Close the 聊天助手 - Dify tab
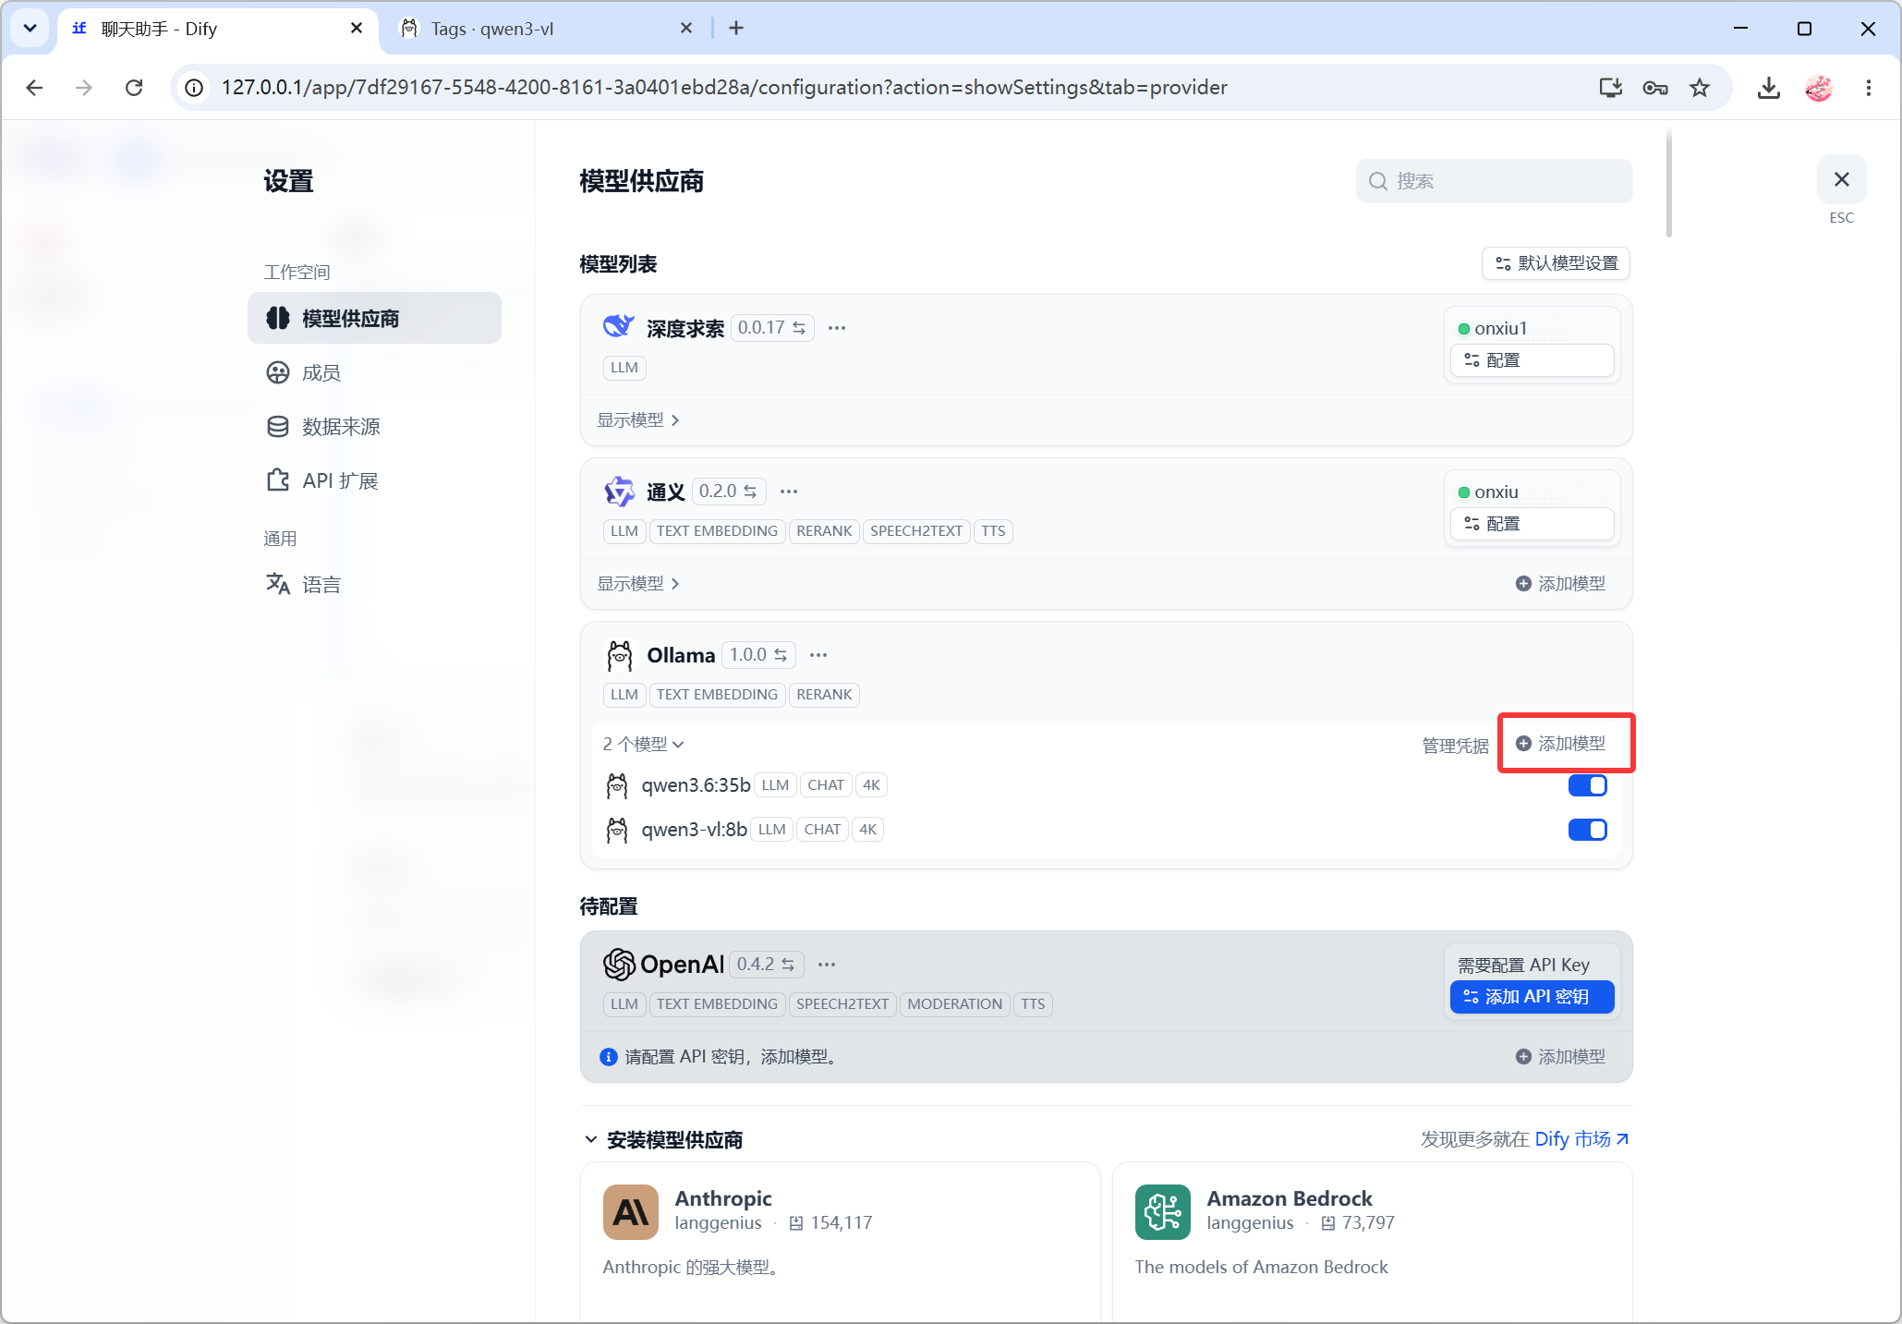1902x1324 pixels. [357, 29]
